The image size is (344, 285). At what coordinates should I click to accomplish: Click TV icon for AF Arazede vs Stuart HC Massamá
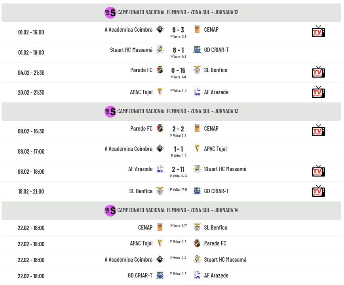(318, 171)
